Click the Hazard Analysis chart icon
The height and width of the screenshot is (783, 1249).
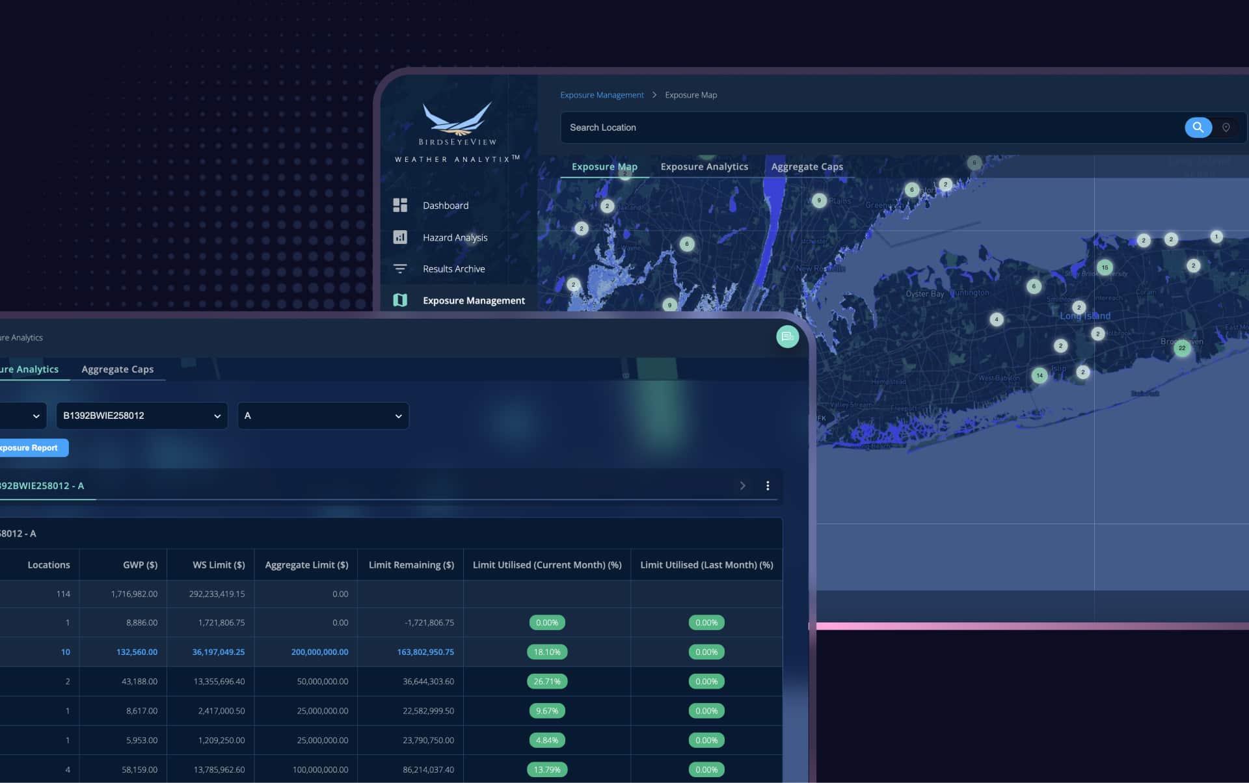point(400,237)
